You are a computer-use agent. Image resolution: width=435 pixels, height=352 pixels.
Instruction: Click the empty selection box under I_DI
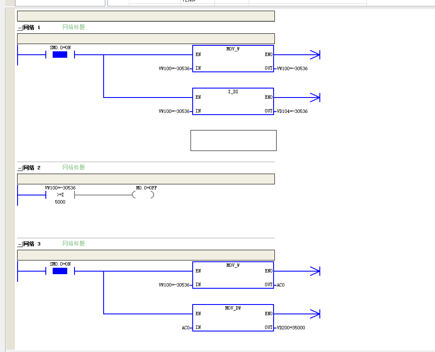pyautogui.click(x=234, y=141)
